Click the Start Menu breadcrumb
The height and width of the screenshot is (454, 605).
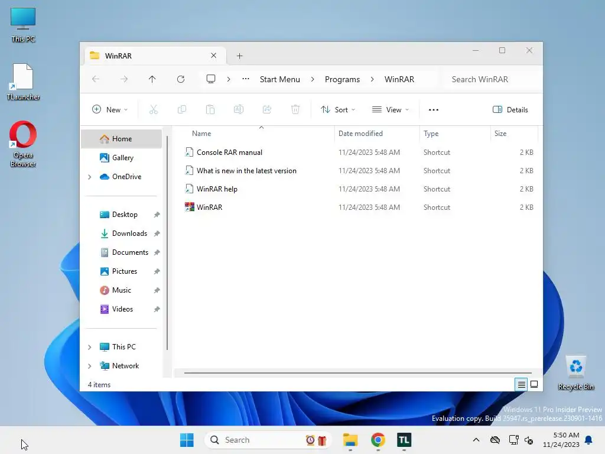(x=279, y=79)
